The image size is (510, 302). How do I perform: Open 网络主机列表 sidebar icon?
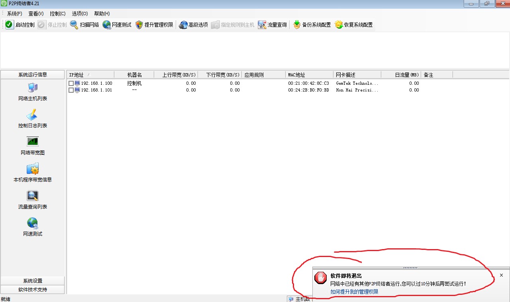(33, 88)
